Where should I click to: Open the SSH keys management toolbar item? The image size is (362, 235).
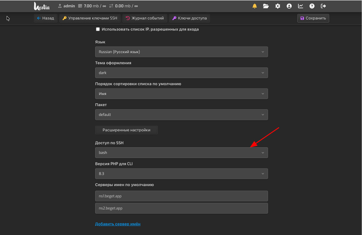(90, 18)
